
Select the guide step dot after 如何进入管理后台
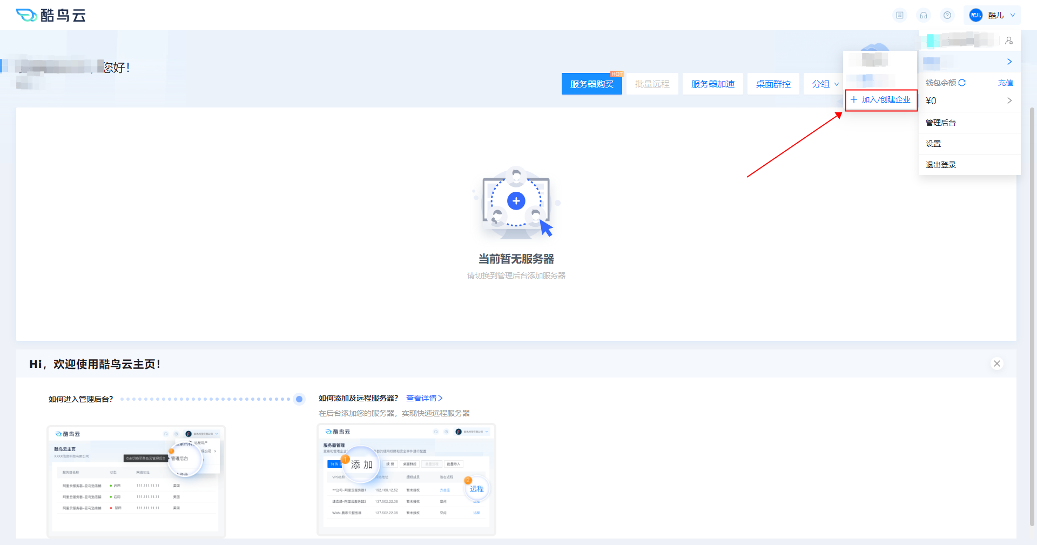299,399
